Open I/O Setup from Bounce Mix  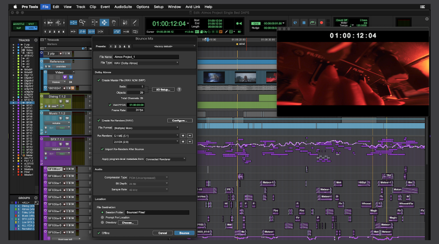[163, 90]
